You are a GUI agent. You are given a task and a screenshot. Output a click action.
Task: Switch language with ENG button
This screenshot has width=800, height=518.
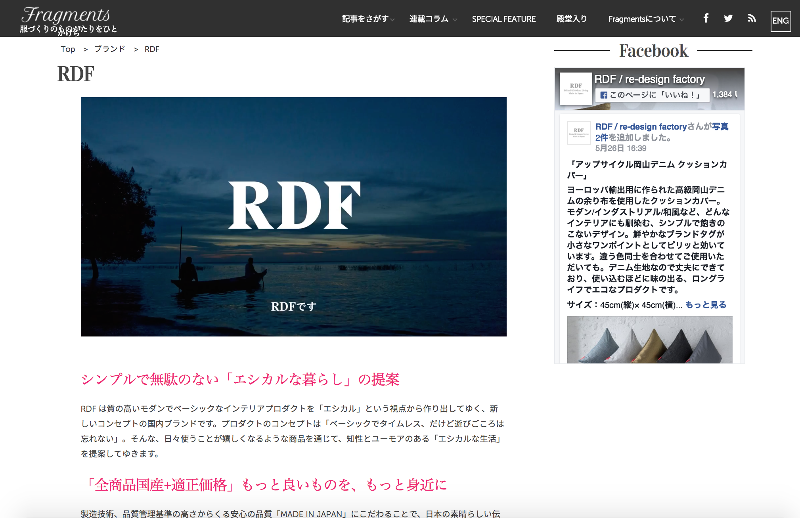click(781, 21)
